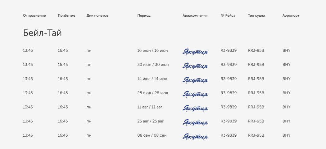Select the Дни полетов column header
Viewport: 326px width, 149px height.
pos(97,16)
